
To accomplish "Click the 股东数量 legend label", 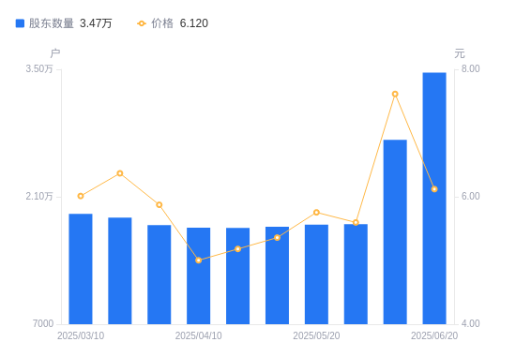I will pyautogui.click(x=52, y=23).
